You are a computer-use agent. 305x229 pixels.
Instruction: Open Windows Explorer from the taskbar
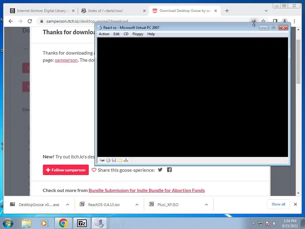pyautogui.click(x=27, y=223)
